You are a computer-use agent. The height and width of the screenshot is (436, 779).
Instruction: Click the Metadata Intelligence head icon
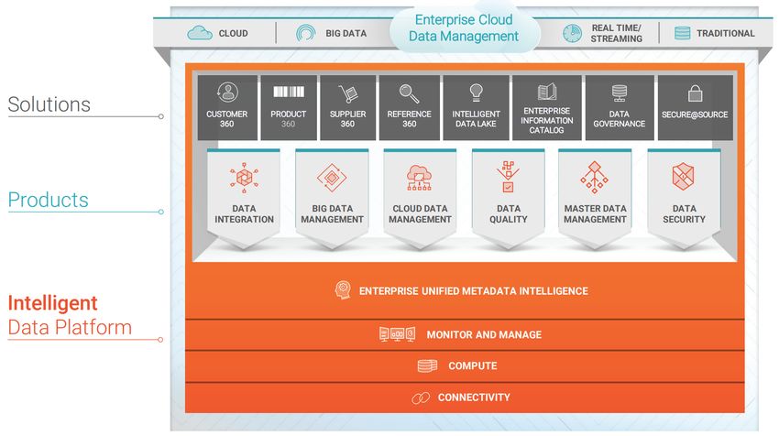(x=343, y=290)
